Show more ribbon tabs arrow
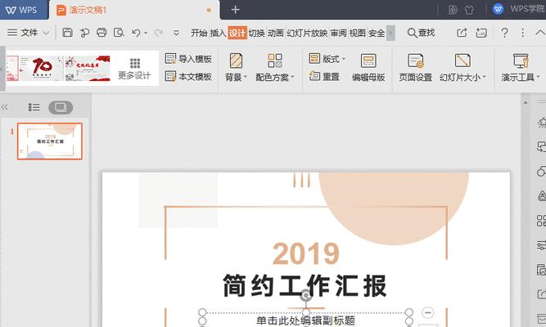 point(390,33)
